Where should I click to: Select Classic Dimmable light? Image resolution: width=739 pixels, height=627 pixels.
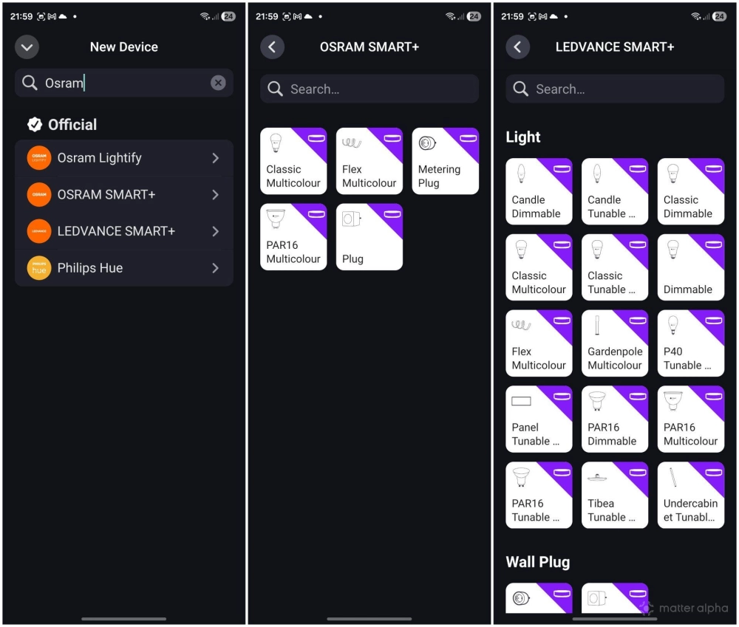coord(691,191)
